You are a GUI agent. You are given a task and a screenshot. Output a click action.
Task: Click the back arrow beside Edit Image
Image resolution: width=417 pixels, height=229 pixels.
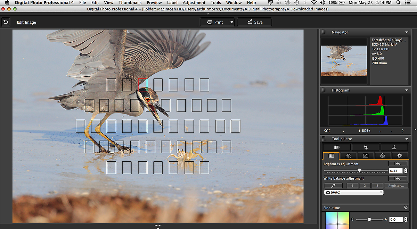[x=6, y=22]
